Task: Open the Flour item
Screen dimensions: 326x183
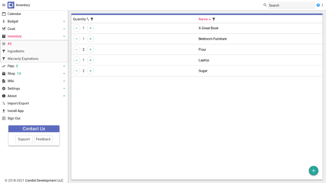Action: (202, 49)
